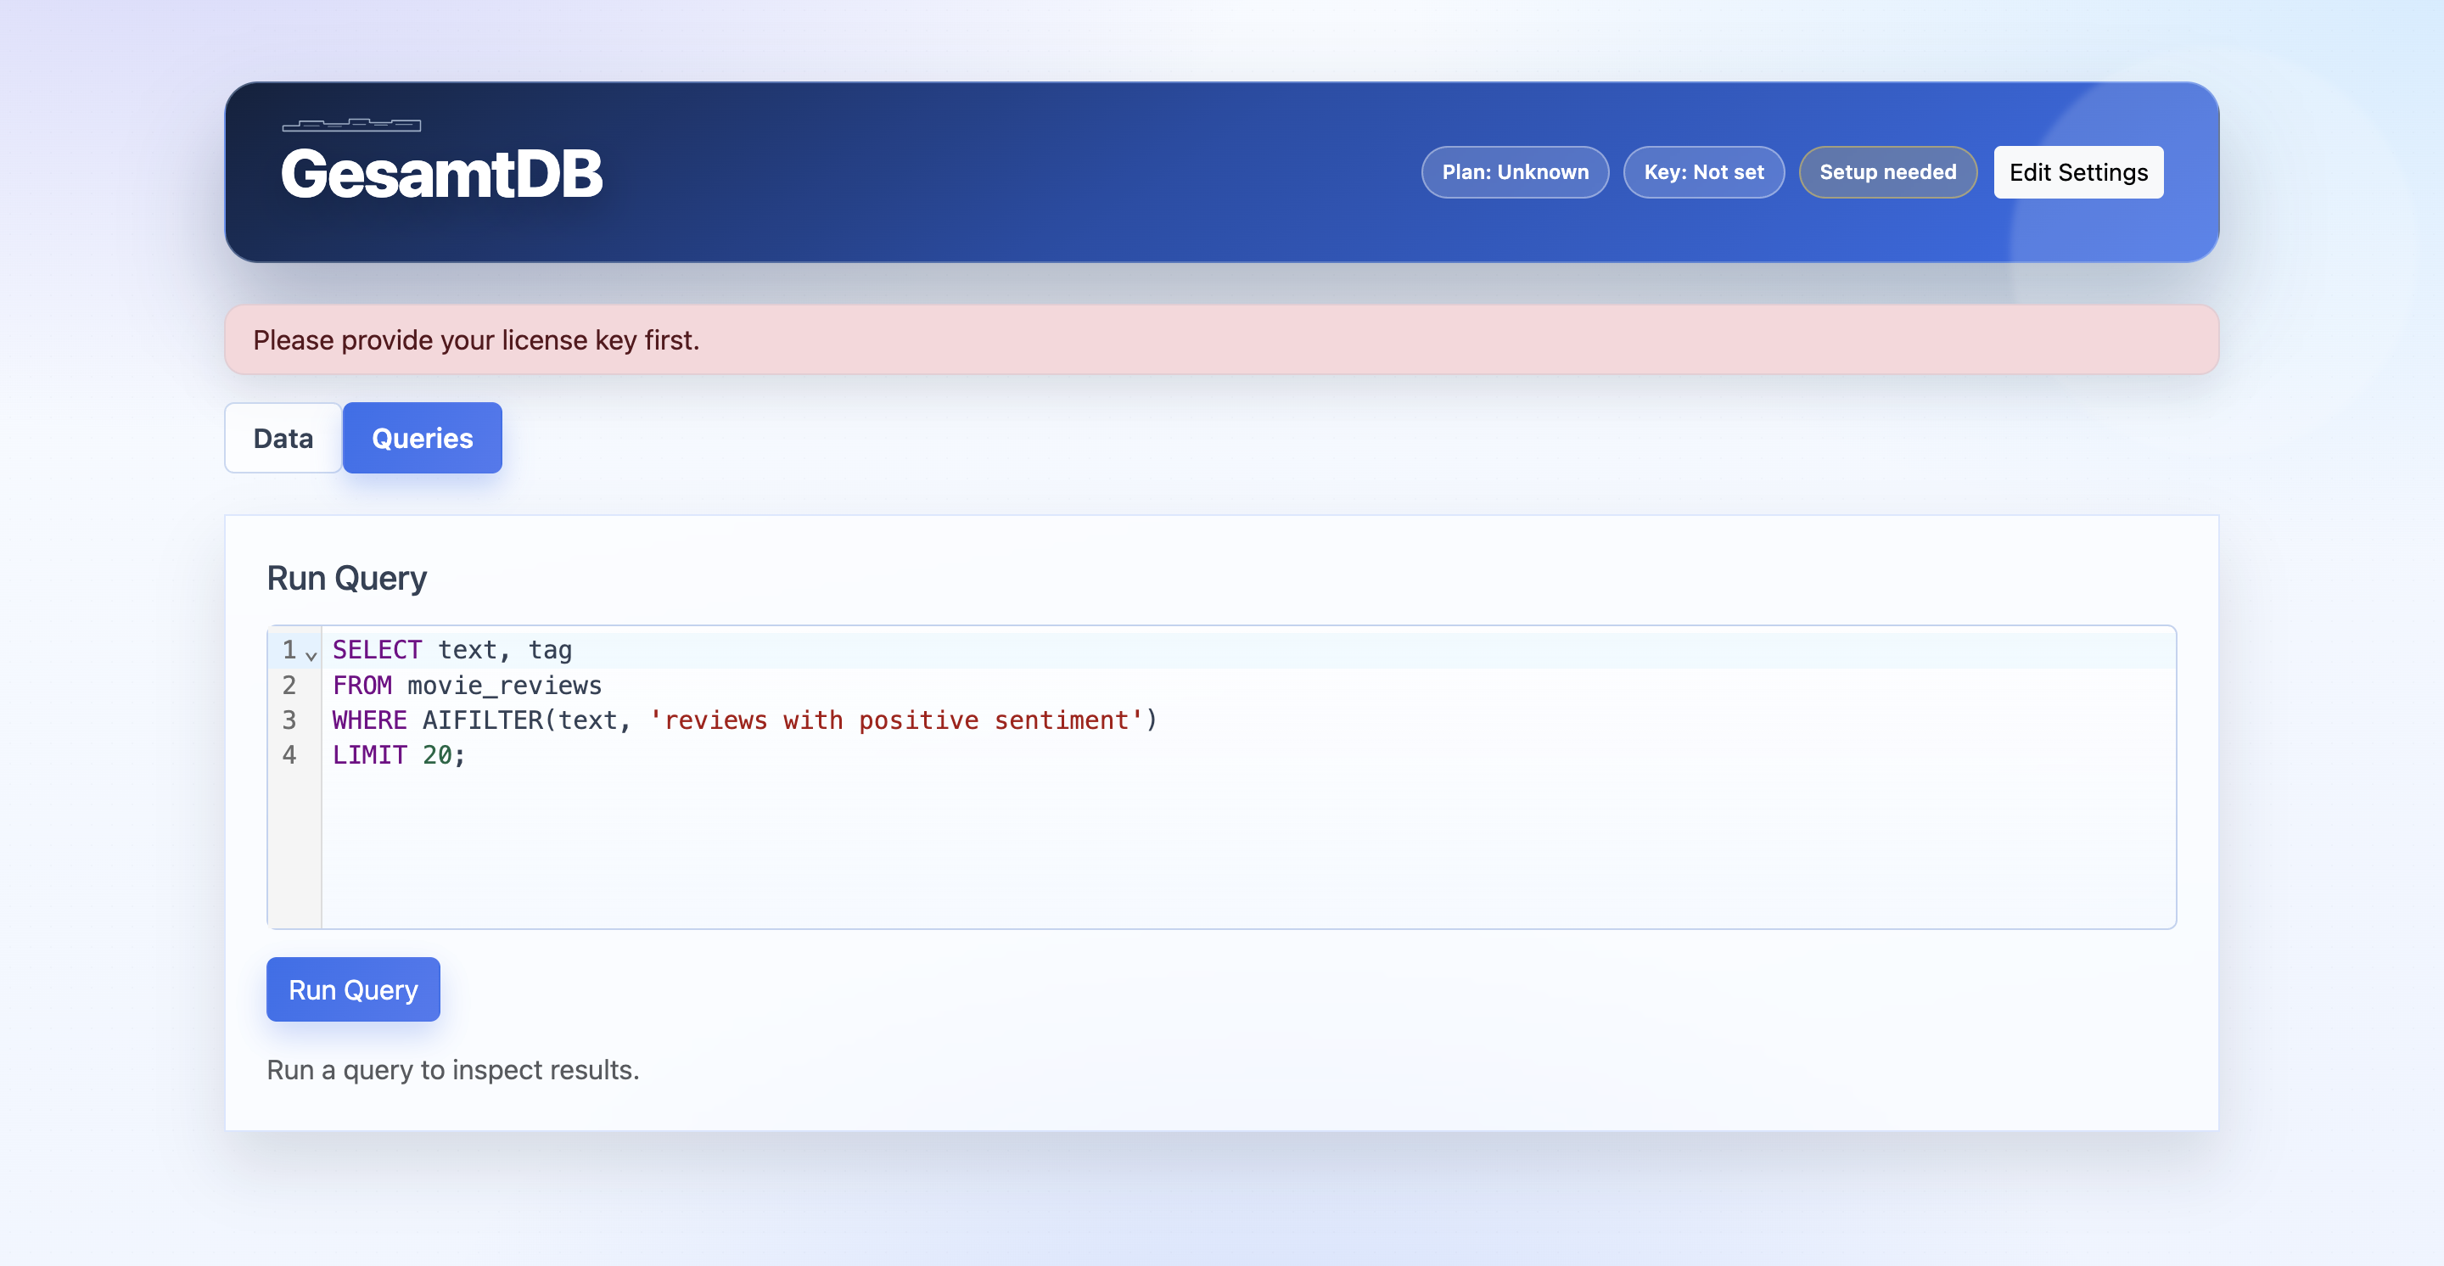This screenshot has width=2444, height=1266.
Task: Select the Queries tab
Action: (421, 437)
